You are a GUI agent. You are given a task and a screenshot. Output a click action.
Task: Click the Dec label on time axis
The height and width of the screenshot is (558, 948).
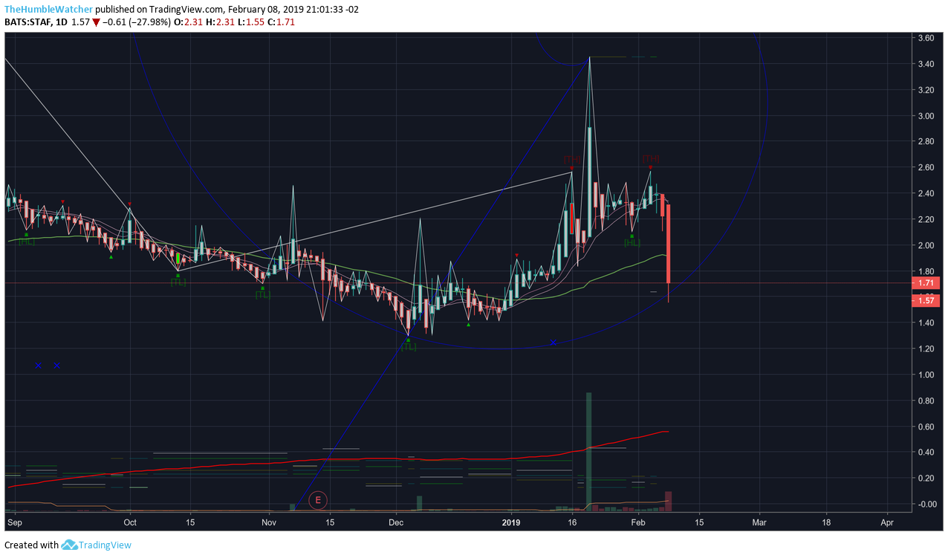395,522
